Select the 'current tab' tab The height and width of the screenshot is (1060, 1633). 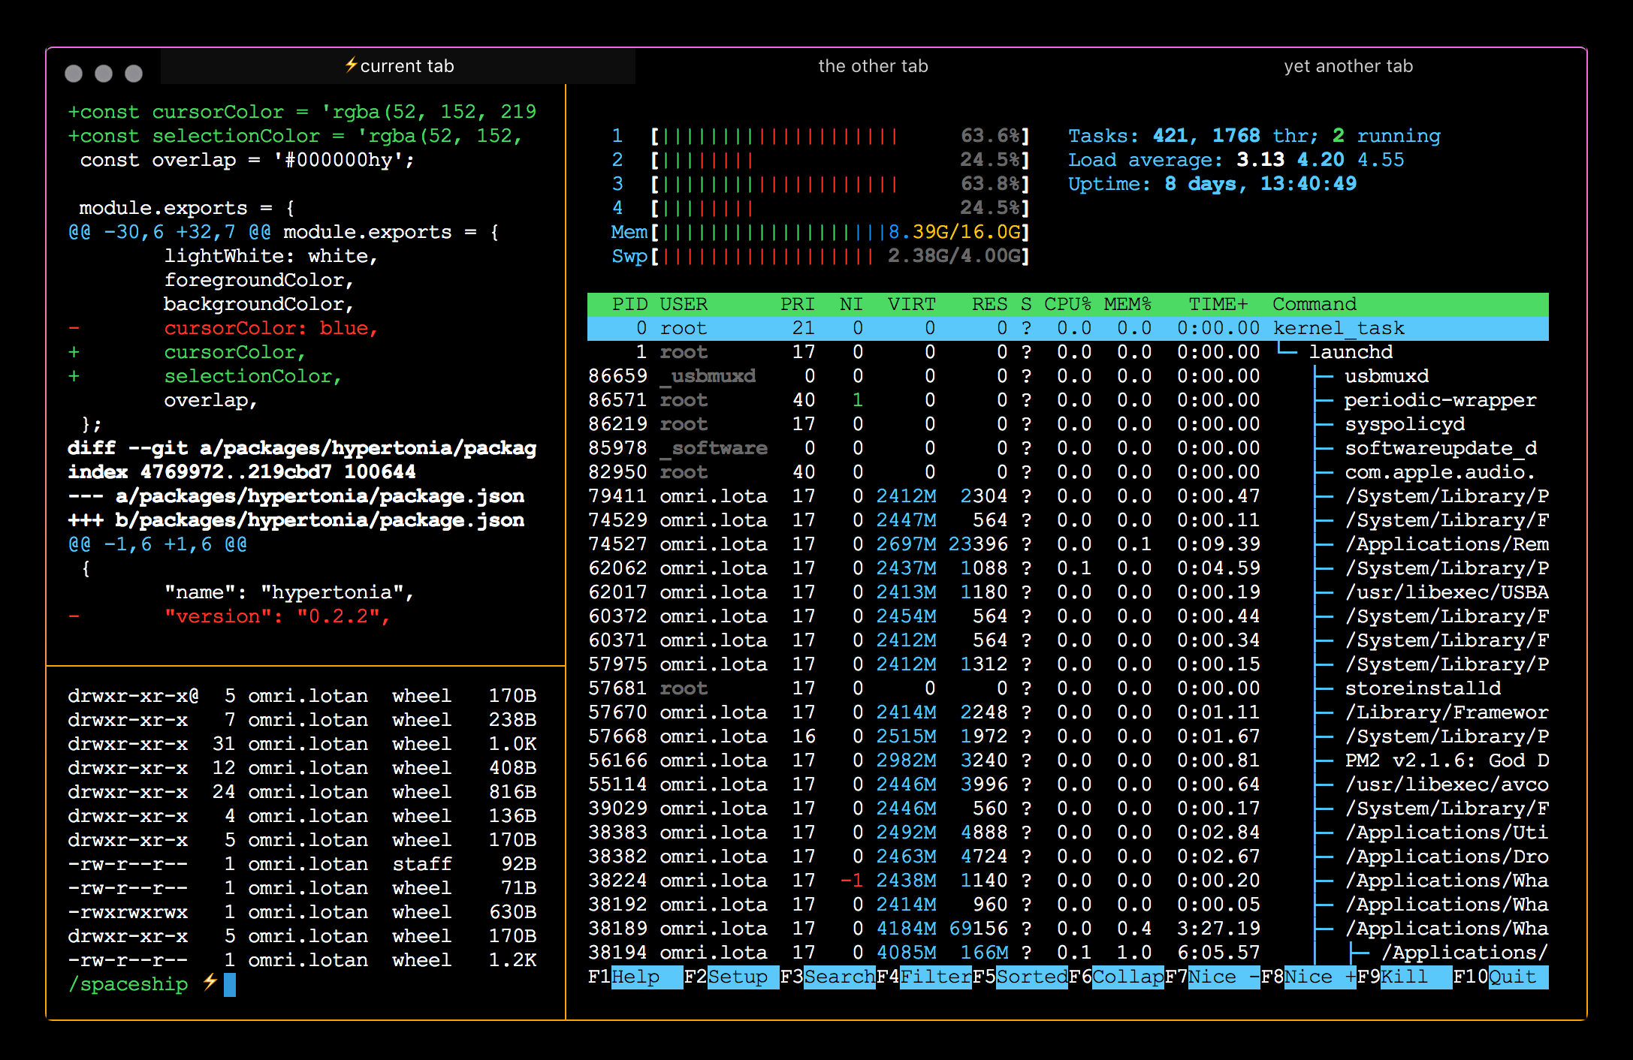pyautogui.click(x=399, y=66)
